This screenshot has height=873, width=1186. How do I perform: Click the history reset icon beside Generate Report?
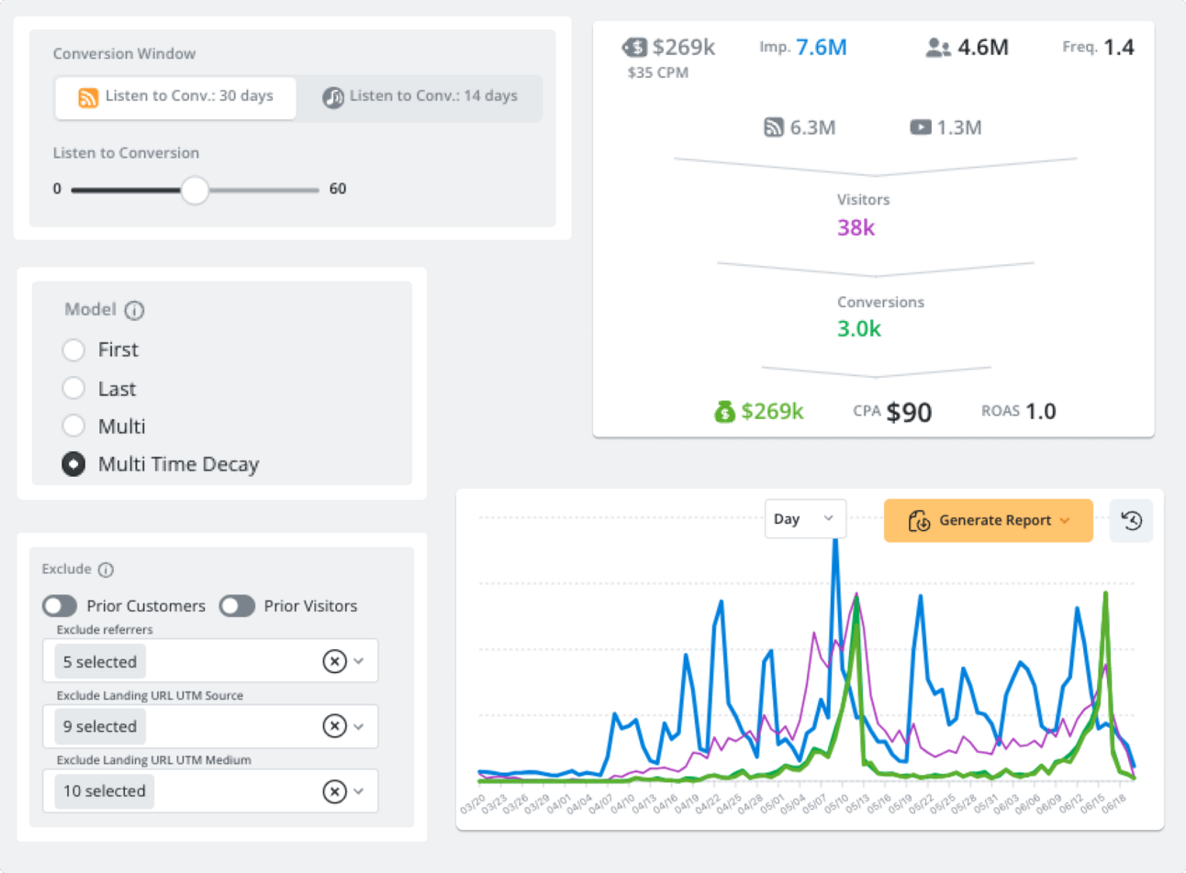(x=1132, y=520)
